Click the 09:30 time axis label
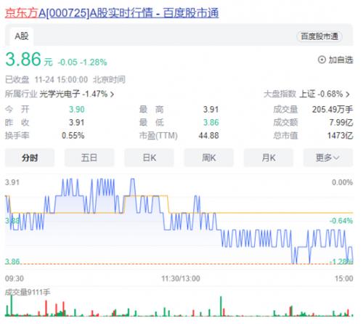The width and height of the screenshot is (363, 324). [15, 278]
